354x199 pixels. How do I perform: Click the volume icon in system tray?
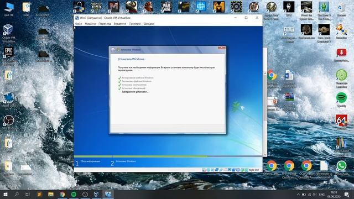315,194
